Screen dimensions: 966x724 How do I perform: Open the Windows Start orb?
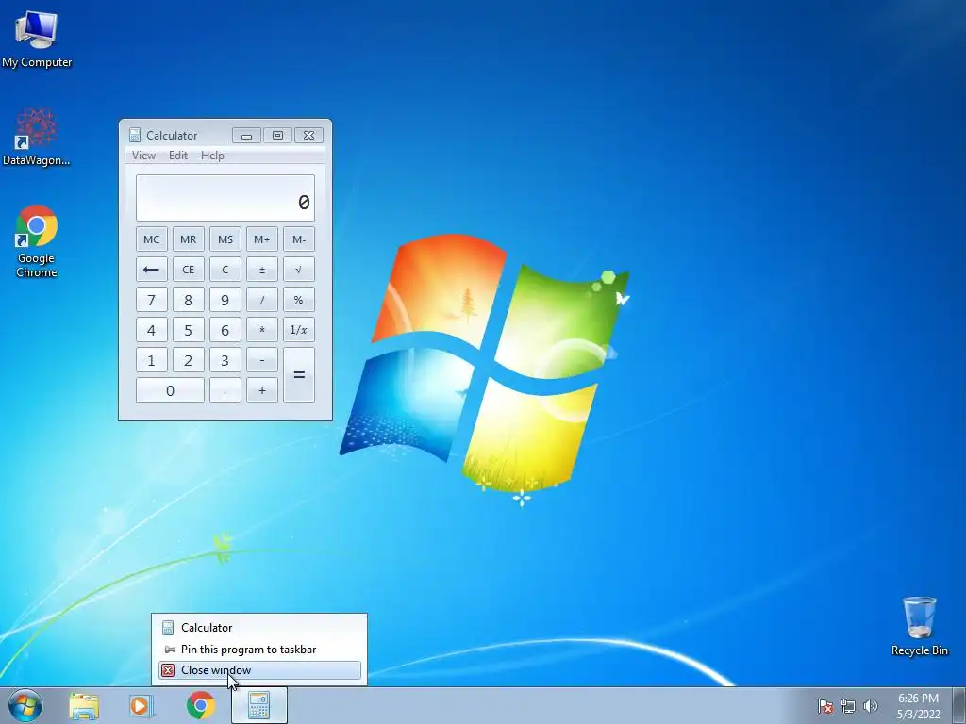pyautogui.click(x=25, y=705)
